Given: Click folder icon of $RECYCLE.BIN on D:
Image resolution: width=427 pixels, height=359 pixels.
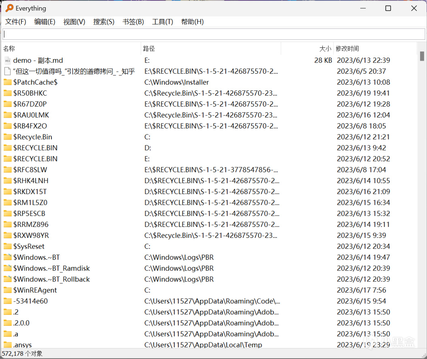Looking at the screenshot, I should click(8, 148).
